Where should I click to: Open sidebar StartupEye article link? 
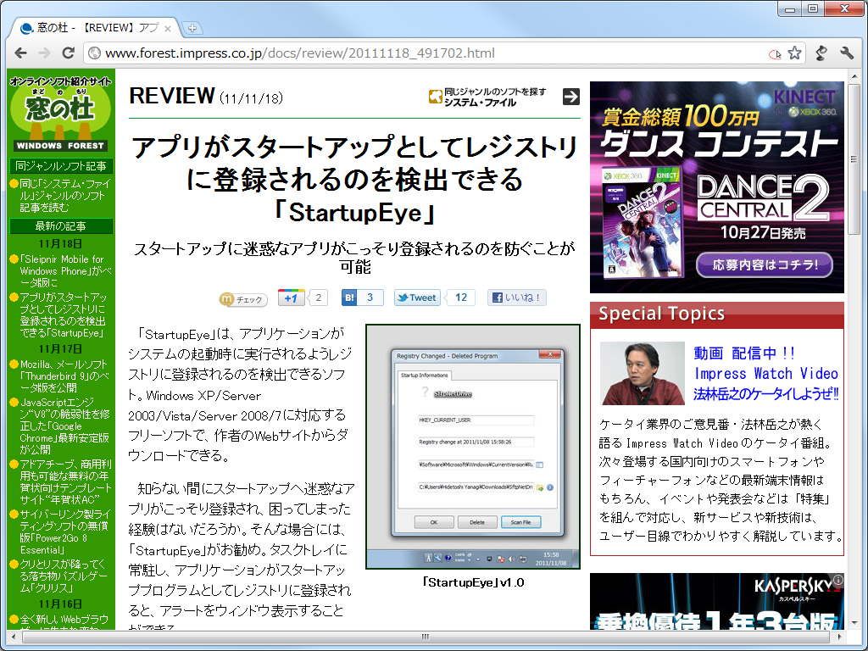(x=63, y=315)
